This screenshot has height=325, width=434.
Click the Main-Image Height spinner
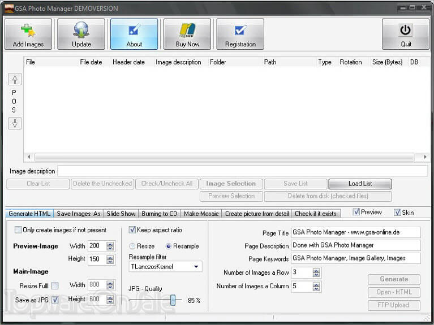pyautogui.click(x=110, y=299)
